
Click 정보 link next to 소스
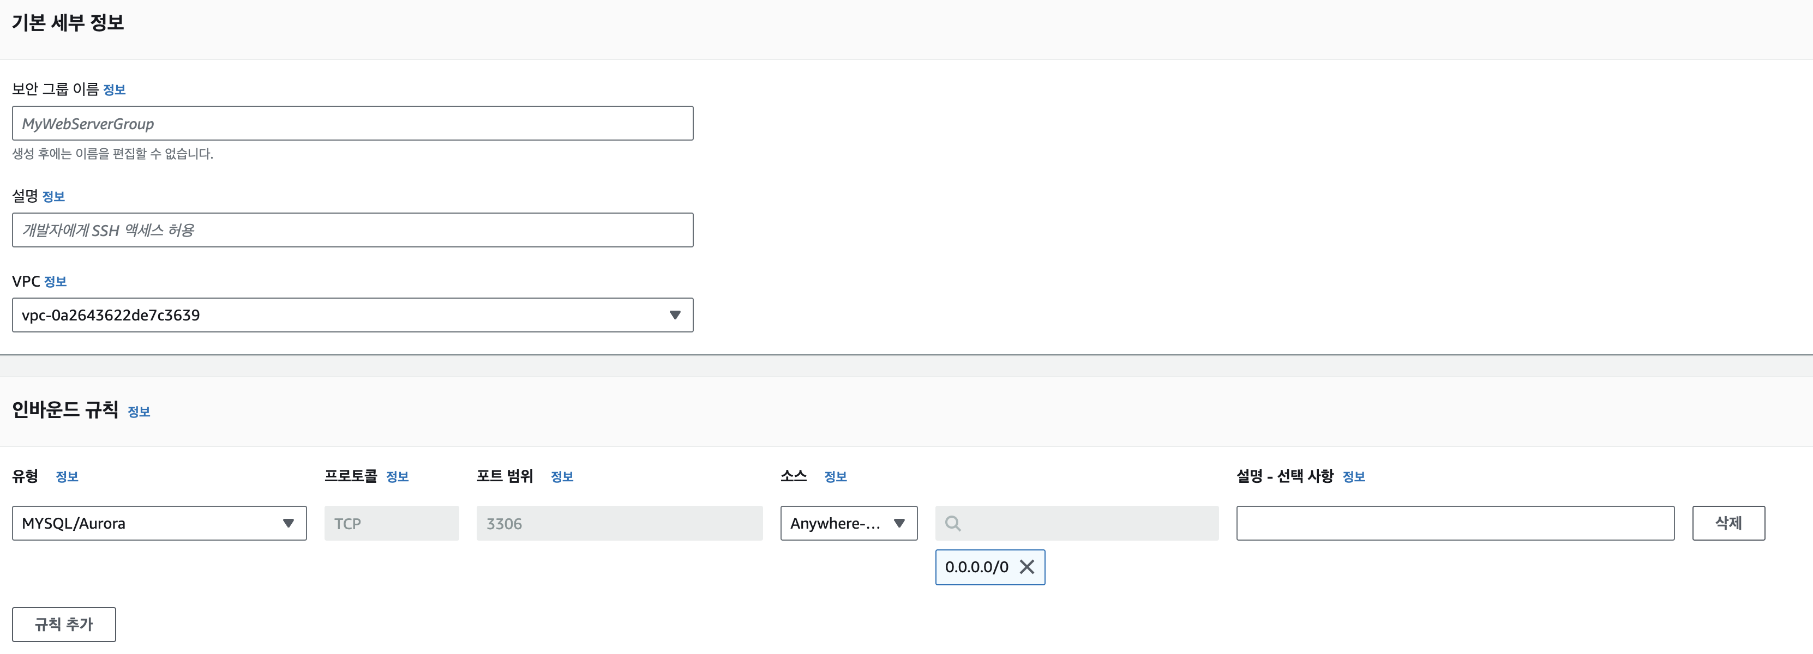pos(836,477)
